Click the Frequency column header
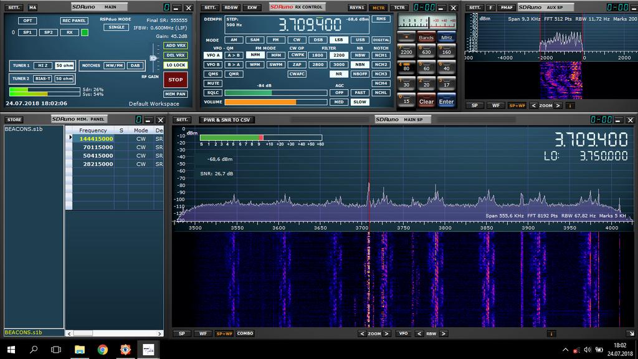Viewport: 638px width, 359px height. click(93, 130)
